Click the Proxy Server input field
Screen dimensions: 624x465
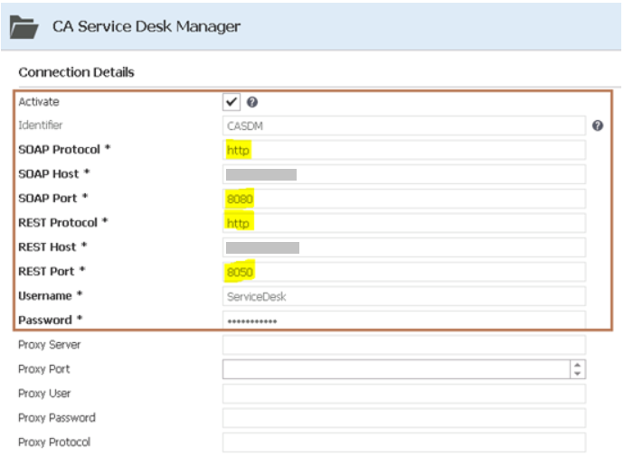pos(404,345)
